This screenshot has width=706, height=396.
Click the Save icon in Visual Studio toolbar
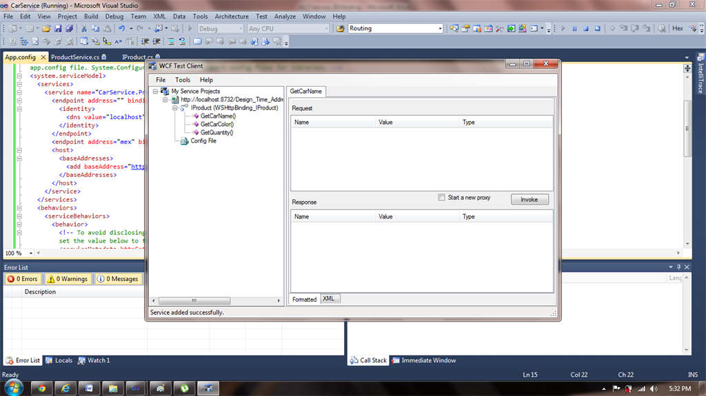coord(58,28)
